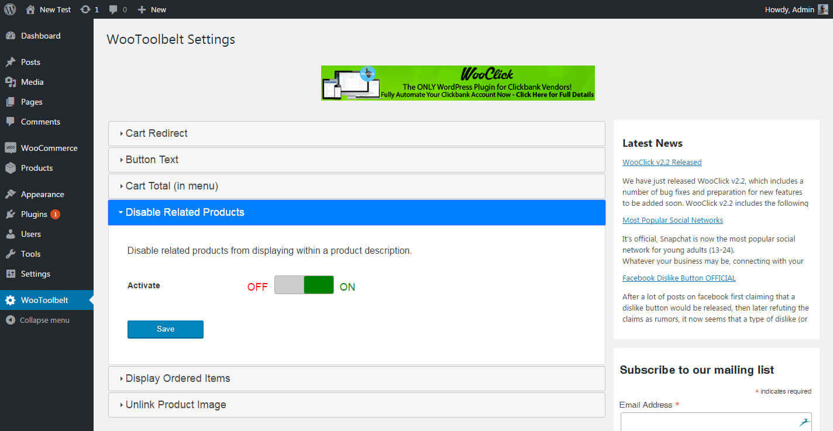Expand the Unlink Product Image section
This screenshot has height=431, width=833.
click(357, 405)
